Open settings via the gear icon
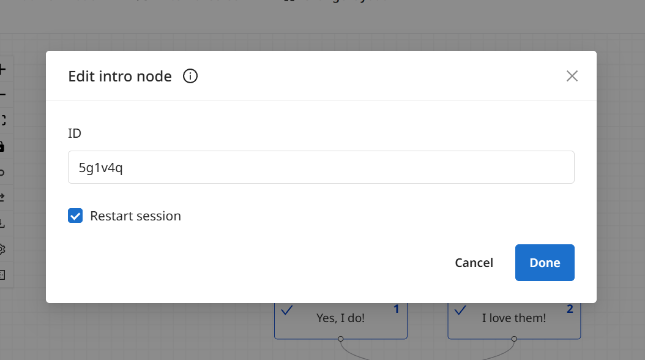 2,249
